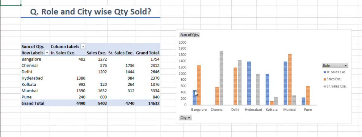
Task: Open the Column Labels filter dropdown
Action: click(x=83, y=47)
